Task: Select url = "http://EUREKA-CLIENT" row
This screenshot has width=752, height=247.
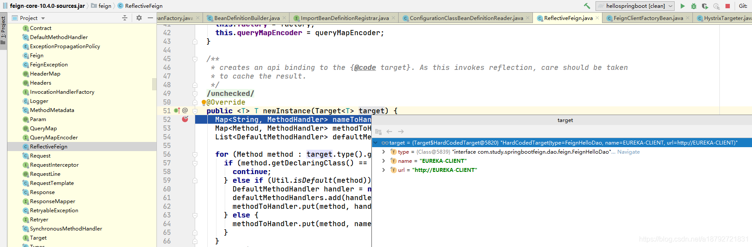Action: click(562, 170)
